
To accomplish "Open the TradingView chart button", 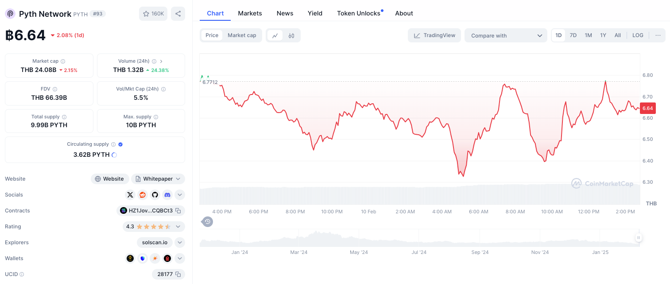I will (434, 35).
